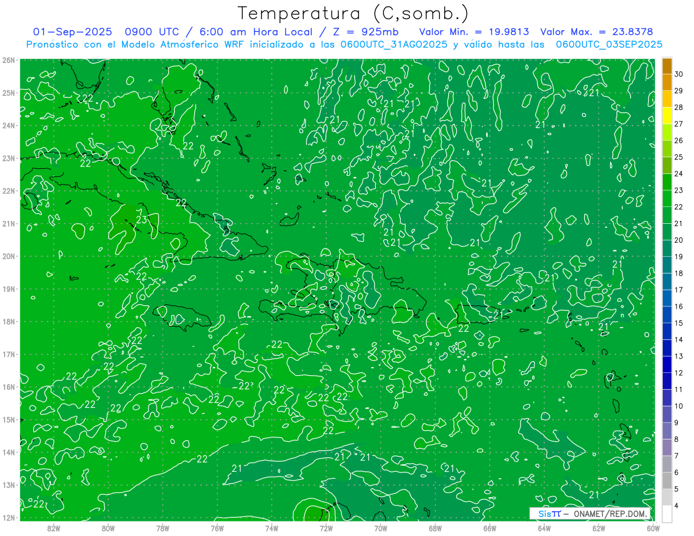Click the color scale label "20"
694x536 pixels.
click(x=679, y=240)
